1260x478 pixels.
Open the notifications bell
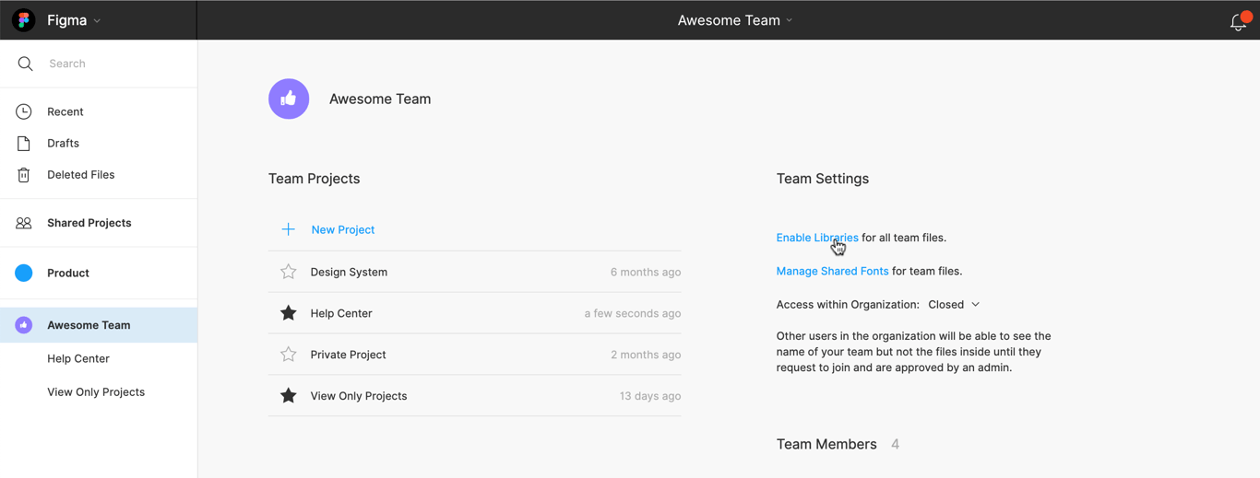pos(1238,22)
